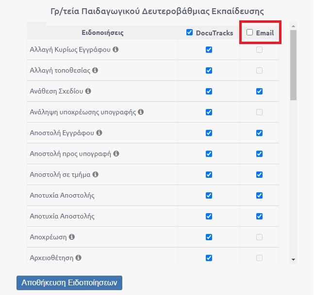This screenshot has height=295, width=314.
Task: Click info icon next to Αποστολή Εγγράφου
Action: pos(99,133)
